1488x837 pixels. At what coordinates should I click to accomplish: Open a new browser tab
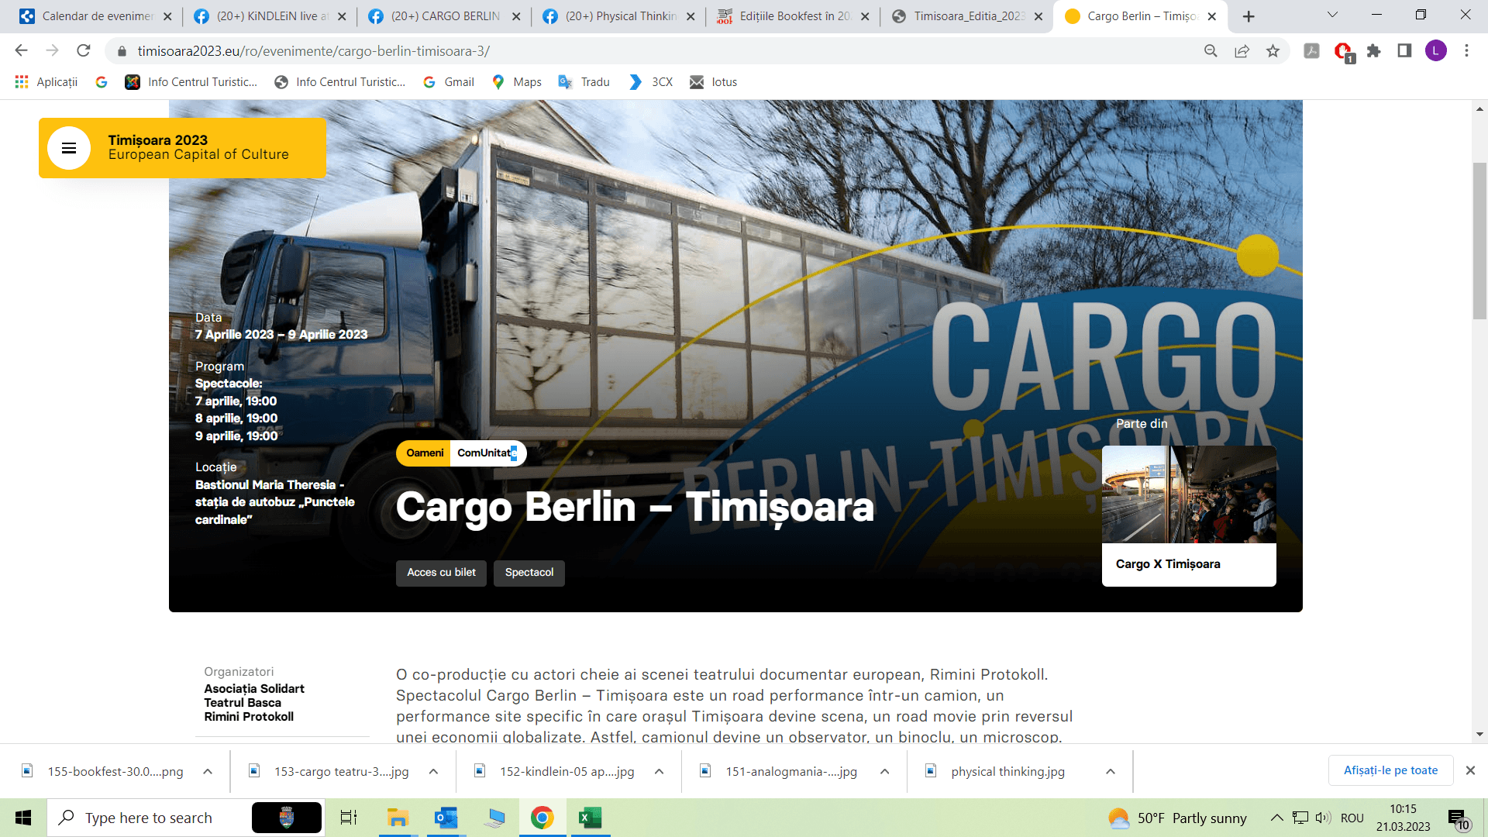click(x=1249, y=16)
